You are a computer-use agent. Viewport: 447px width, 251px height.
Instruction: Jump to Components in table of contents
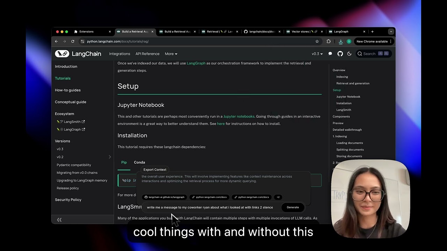(341, 116)
